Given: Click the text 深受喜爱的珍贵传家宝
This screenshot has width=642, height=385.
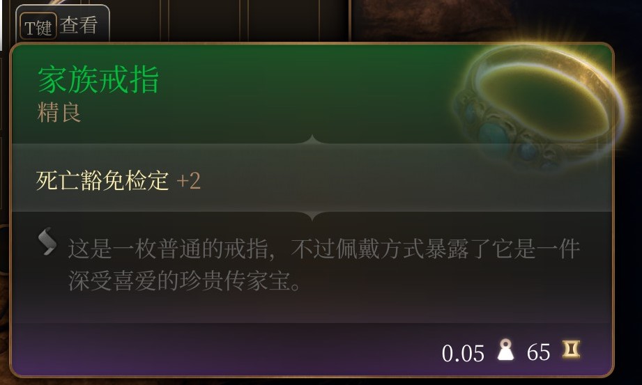Looking at the screenshot, I should click(185, 281).
